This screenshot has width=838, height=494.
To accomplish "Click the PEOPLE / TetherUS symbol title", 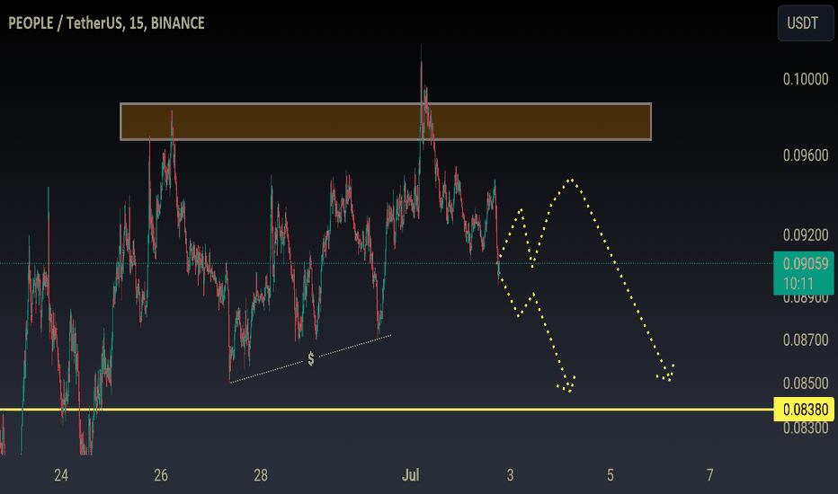I will pos(106,23).
